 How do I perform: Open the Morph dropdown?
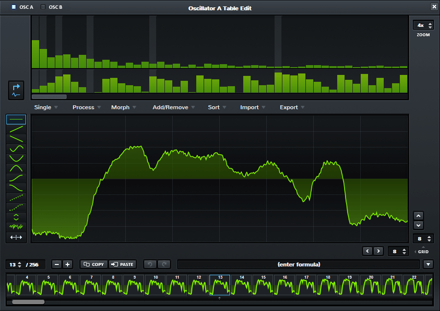(120, 107)
